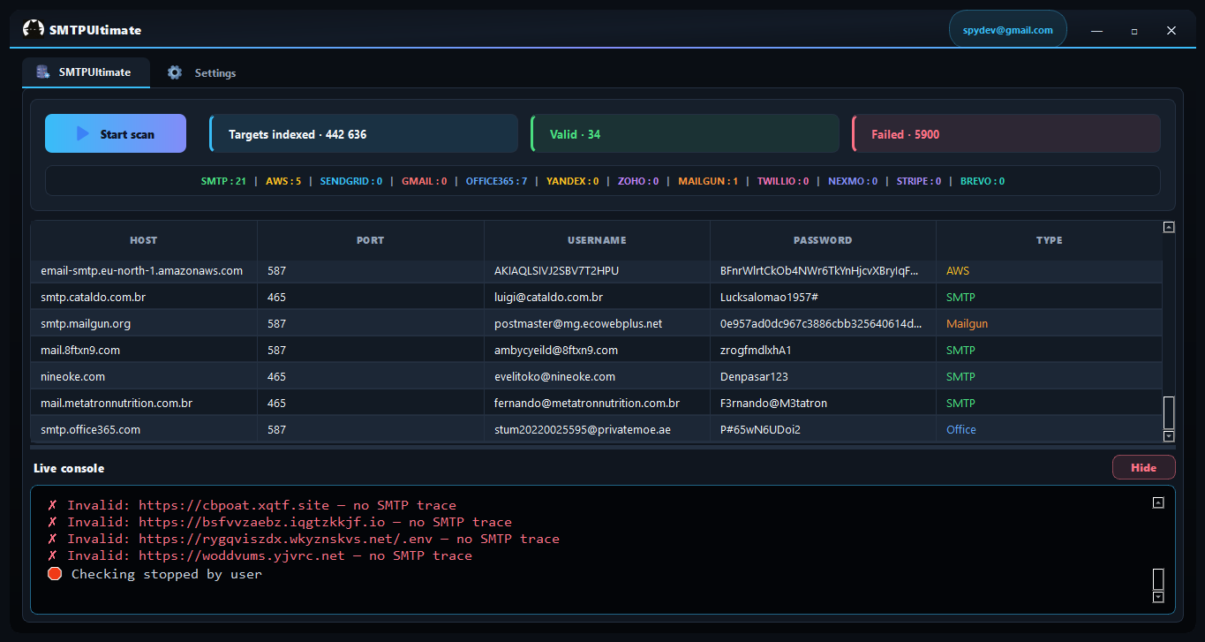Click SMTP type in the smtp.cataldo.com.br row
1205x642 pixels.
(x=1050, y=297)
